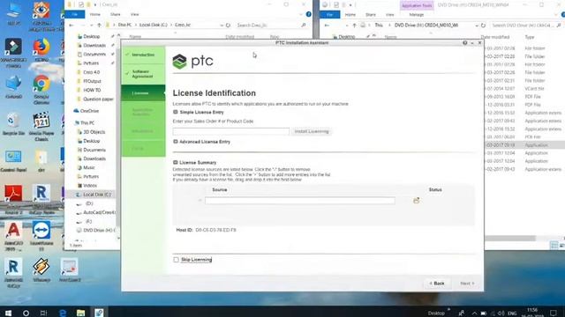Open Firefox desktop shortcut
565x317 pixels.
click(x=41, y=49)
